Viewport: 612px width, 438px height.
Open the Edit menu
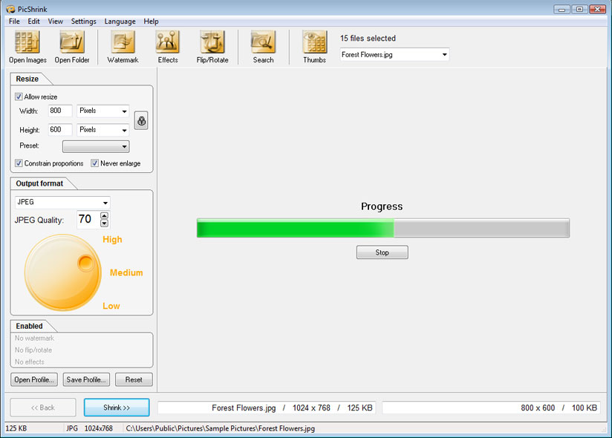(33, 21)
